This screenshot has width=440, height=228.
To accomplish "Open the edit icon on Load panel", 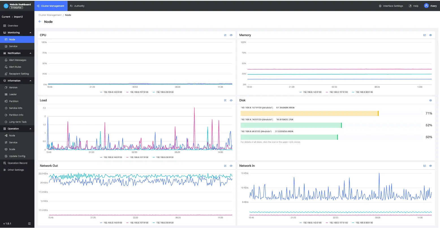I will point(225,100).
